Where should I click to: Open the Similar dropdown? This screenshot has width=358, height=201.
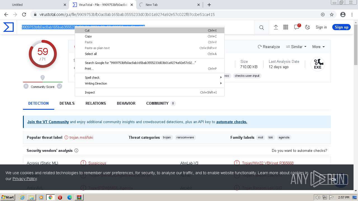[296, 47]
